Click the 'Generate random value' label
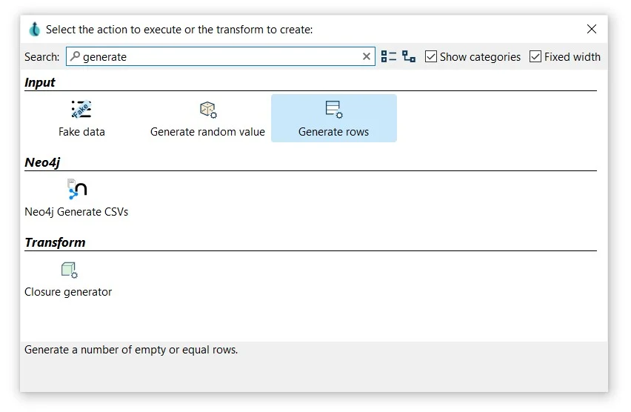The width and height of the screenshot is (631, 412). [207, 132]
